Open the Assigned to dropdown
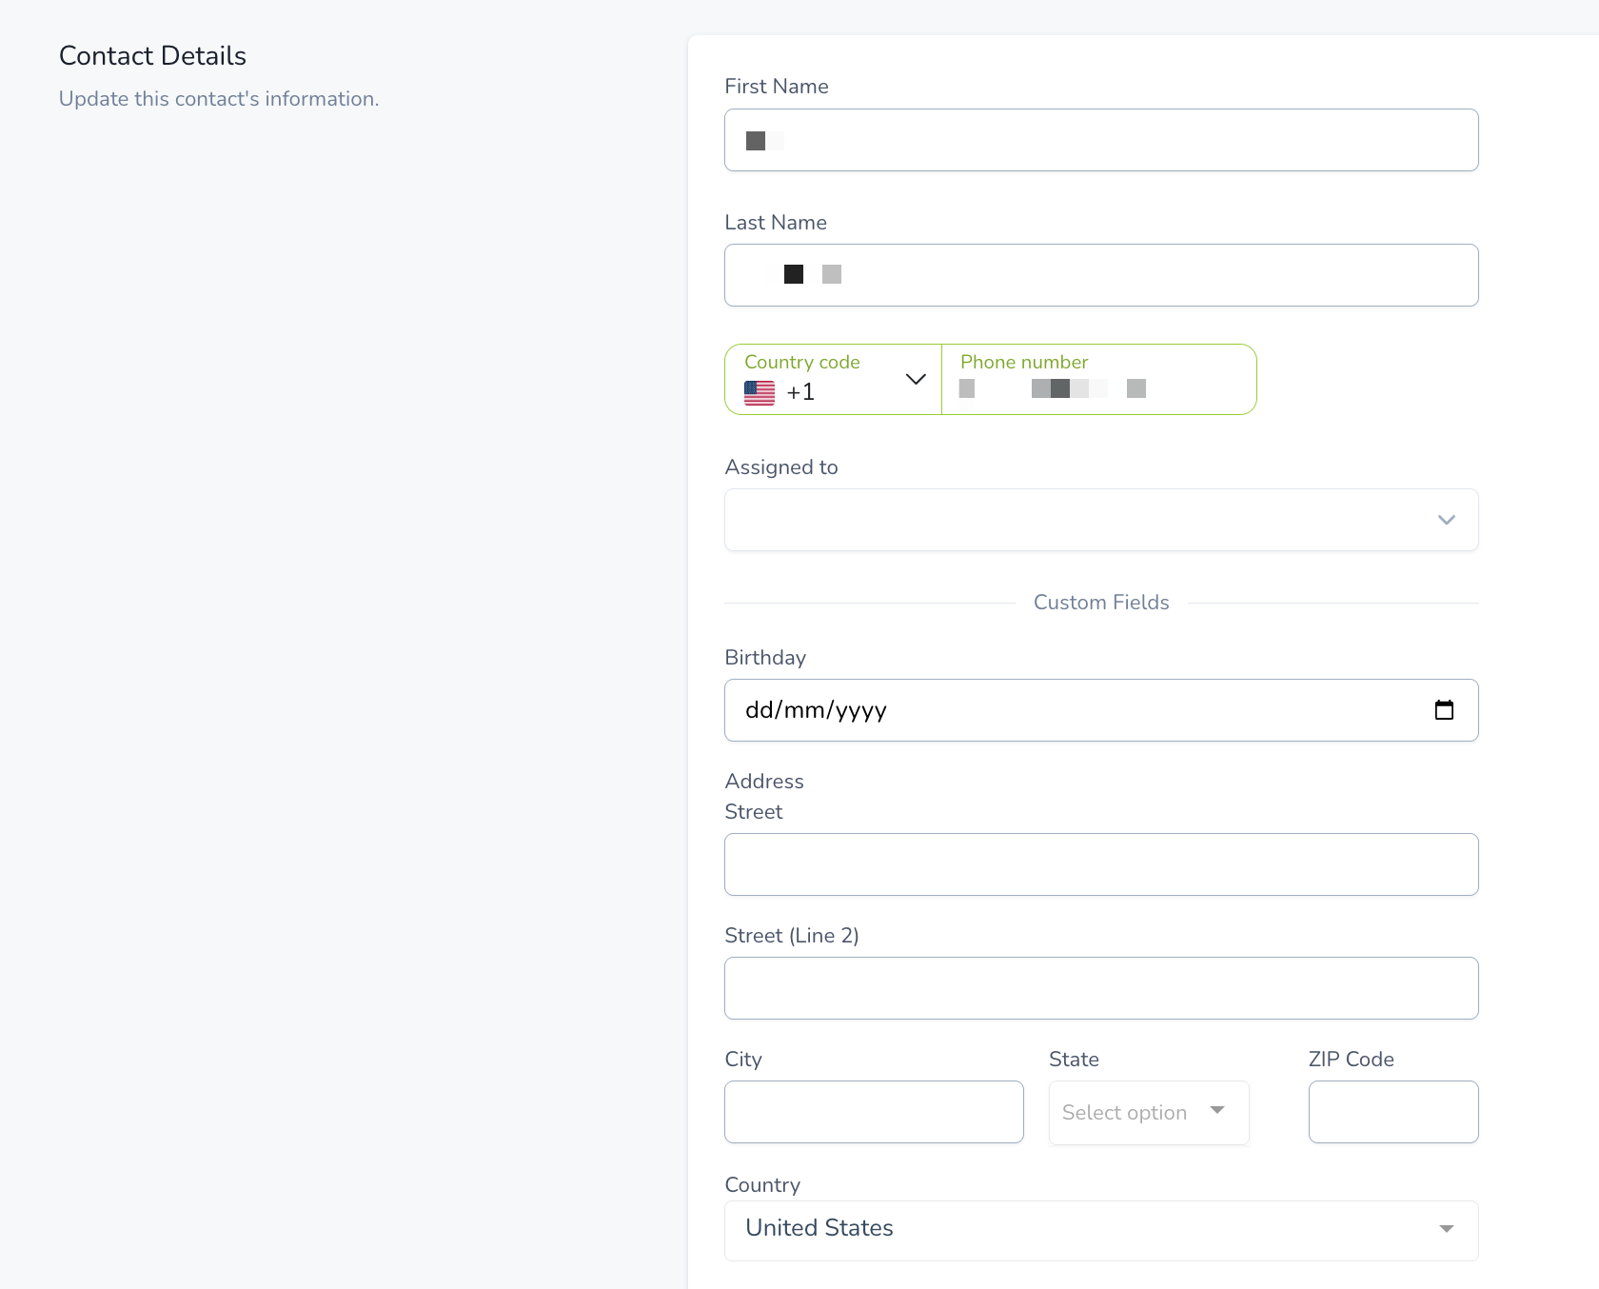Image resolution: width=1599 pixels, height=1289 pixels. (1101, 520)
